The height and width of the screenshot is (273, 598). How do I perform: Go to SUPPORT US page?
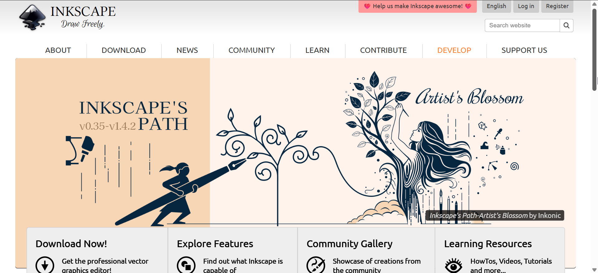pyautogui.click(x=524, y=50)
